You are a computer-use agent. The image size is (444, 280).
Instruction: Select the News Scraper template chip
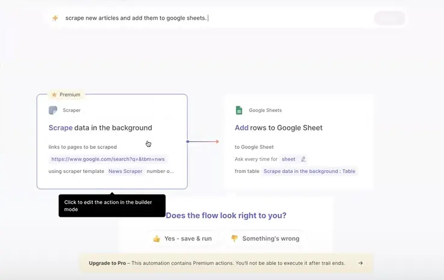coord(126,171)
